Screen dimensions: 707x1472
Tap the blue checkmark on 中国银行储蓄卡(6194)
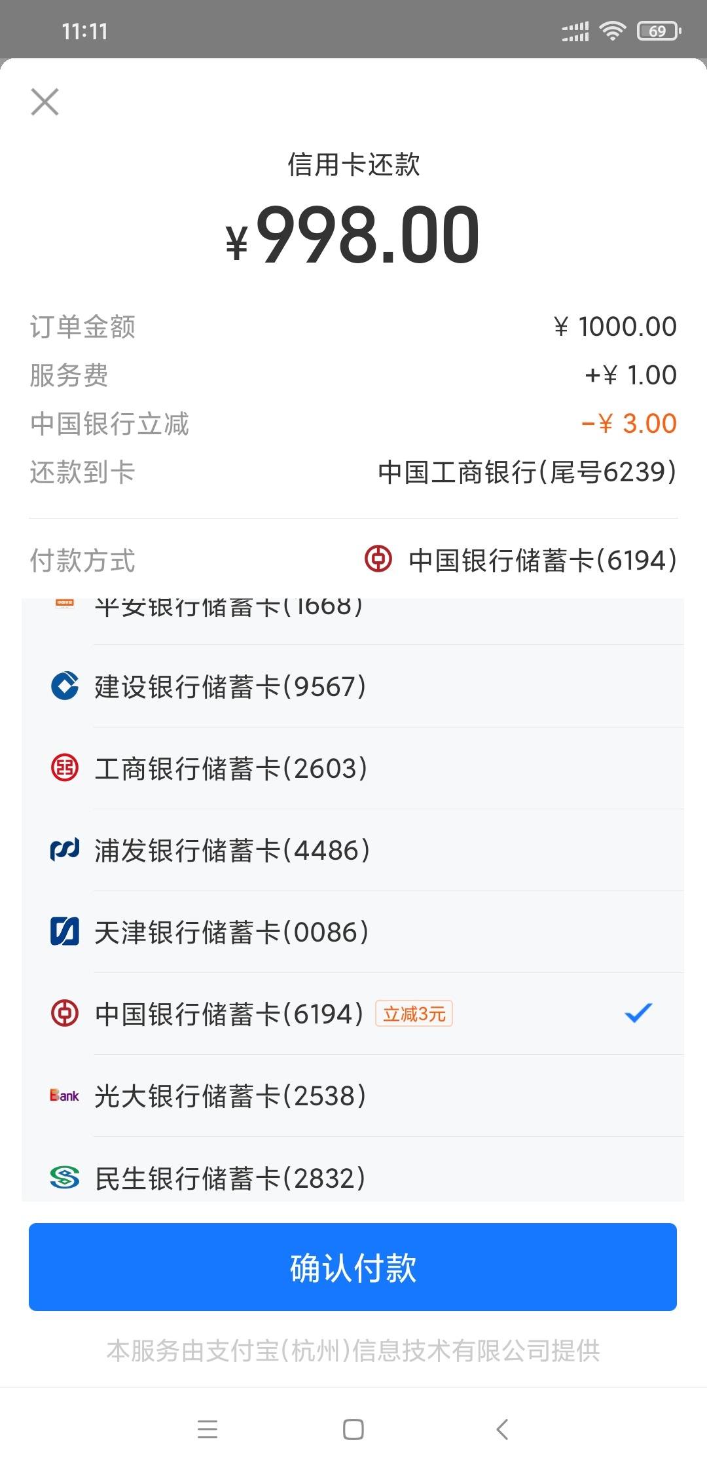[638, 1013]
